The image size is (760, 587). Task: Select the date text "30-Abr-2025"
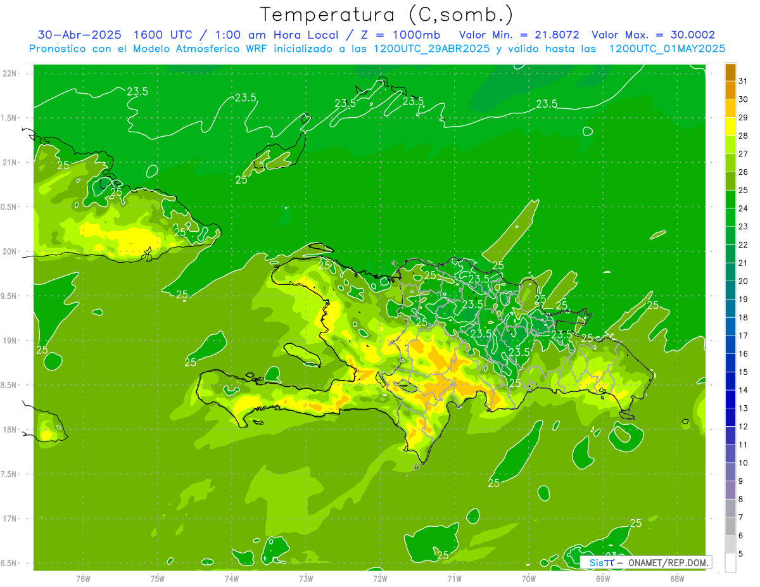(79, 35)
